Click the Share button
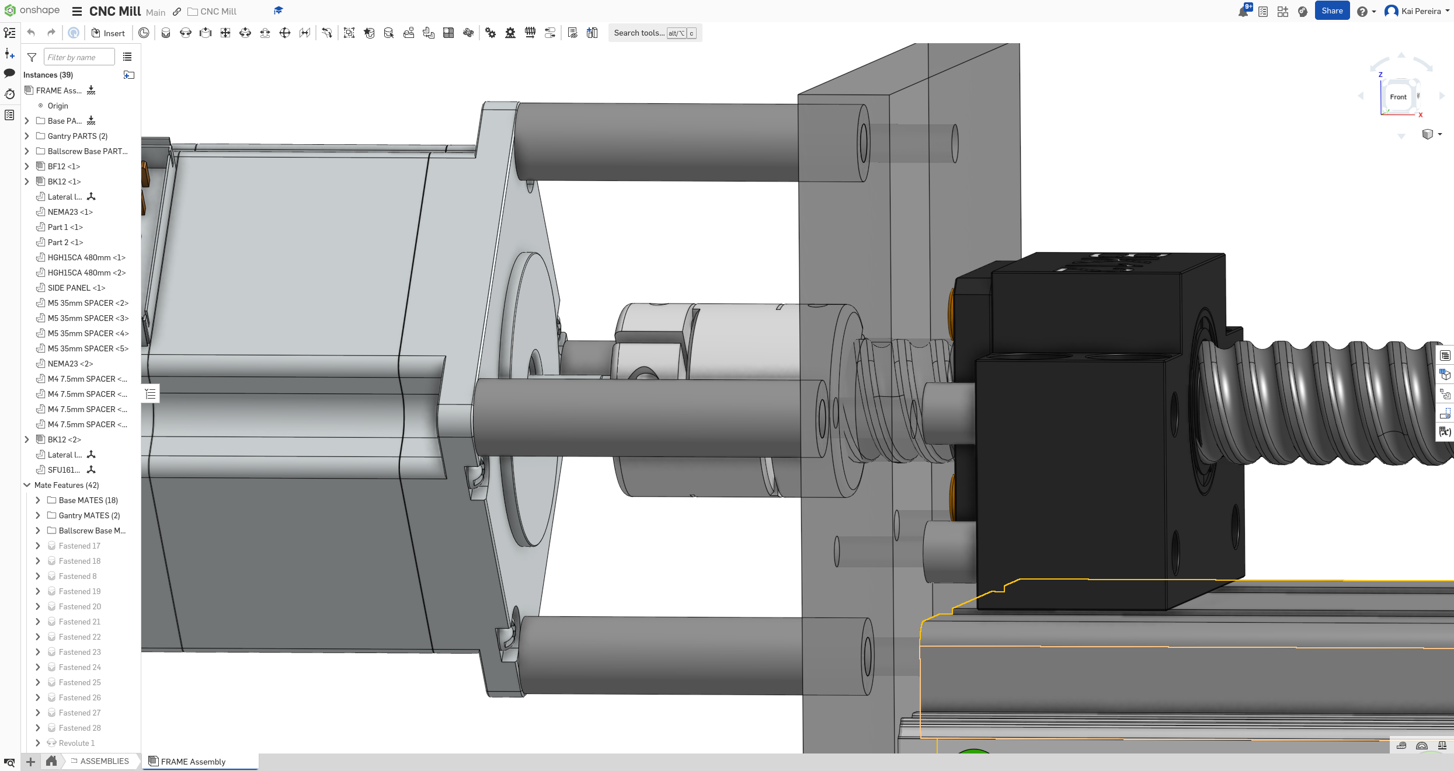The image size is (1454, 771). point(1332,10)
